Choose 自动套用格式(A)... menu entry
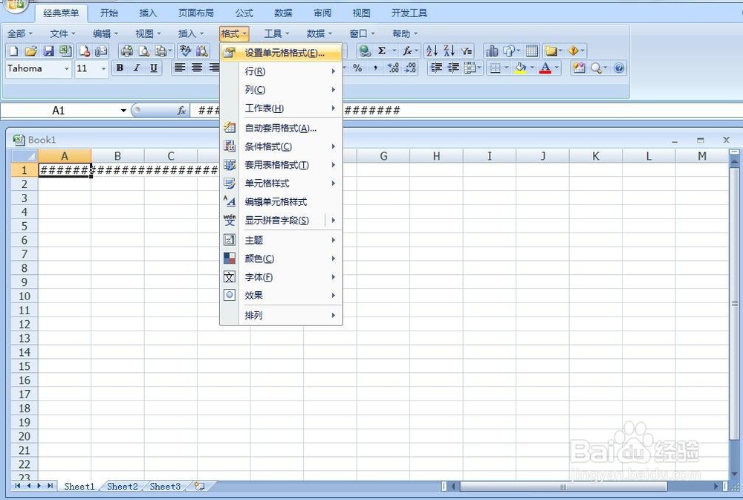The image size is (743, 500). [282, 128]
